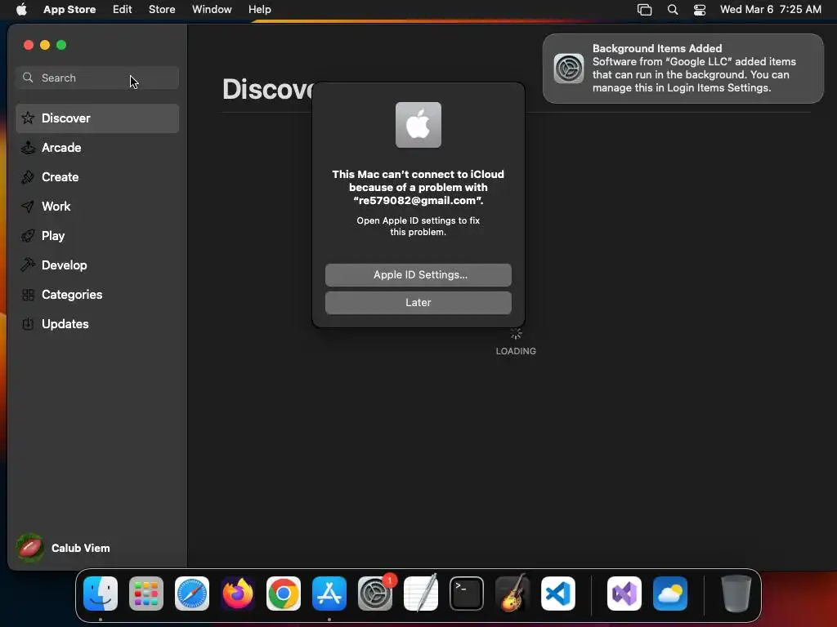Open Visual Studio Code from the Dock

tap(558, 594)
